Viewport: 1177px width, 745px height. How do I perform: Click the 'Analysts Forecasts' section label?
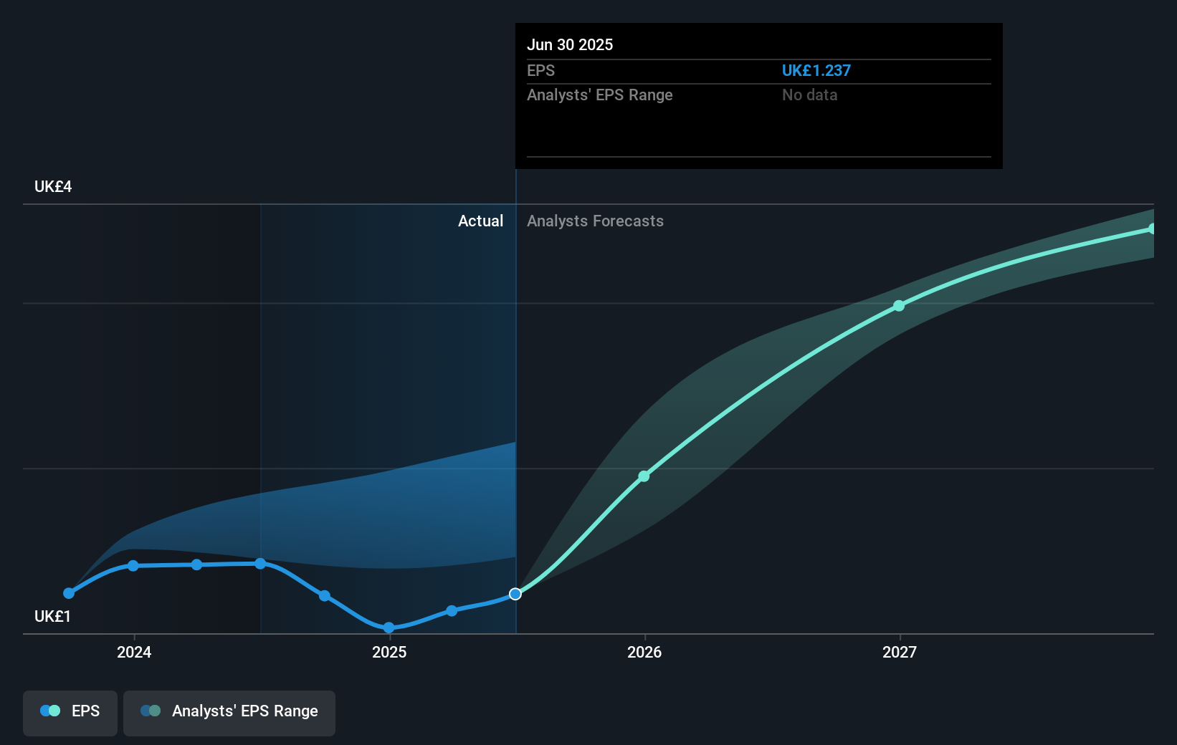[x=595, y=221]
